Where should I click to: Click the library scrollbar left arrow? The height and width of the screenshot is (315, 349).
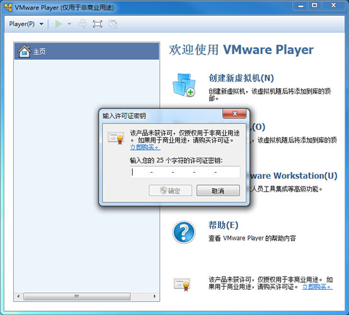[18, 296]
